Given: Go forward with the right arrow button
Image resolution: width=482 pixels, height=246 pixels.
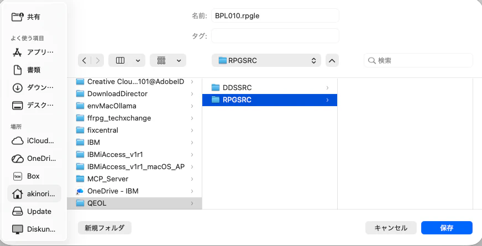Looking at the screenshot, I should tap(98, 60).
